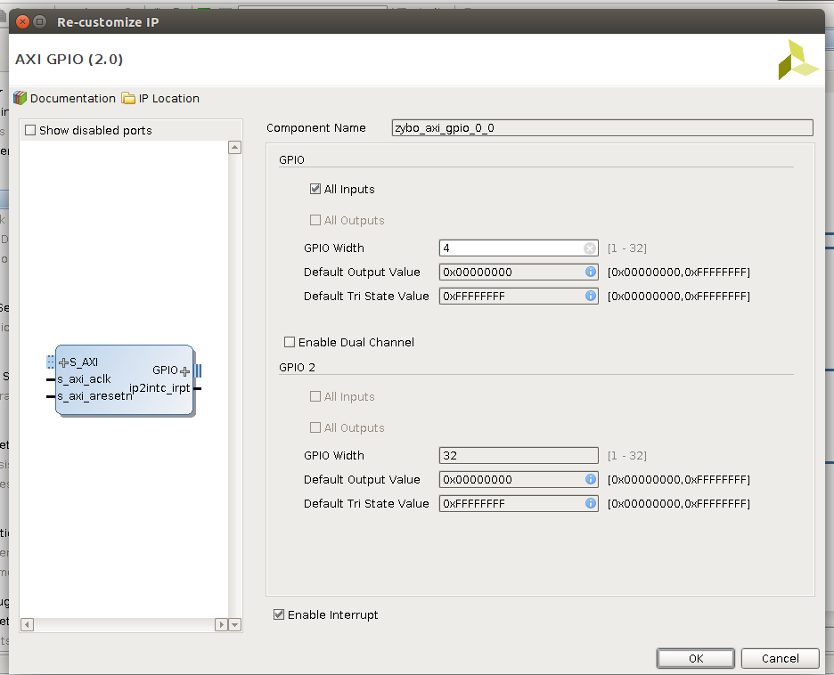
Task: Click the preview scroll down arrow
Action: [234, 624]
